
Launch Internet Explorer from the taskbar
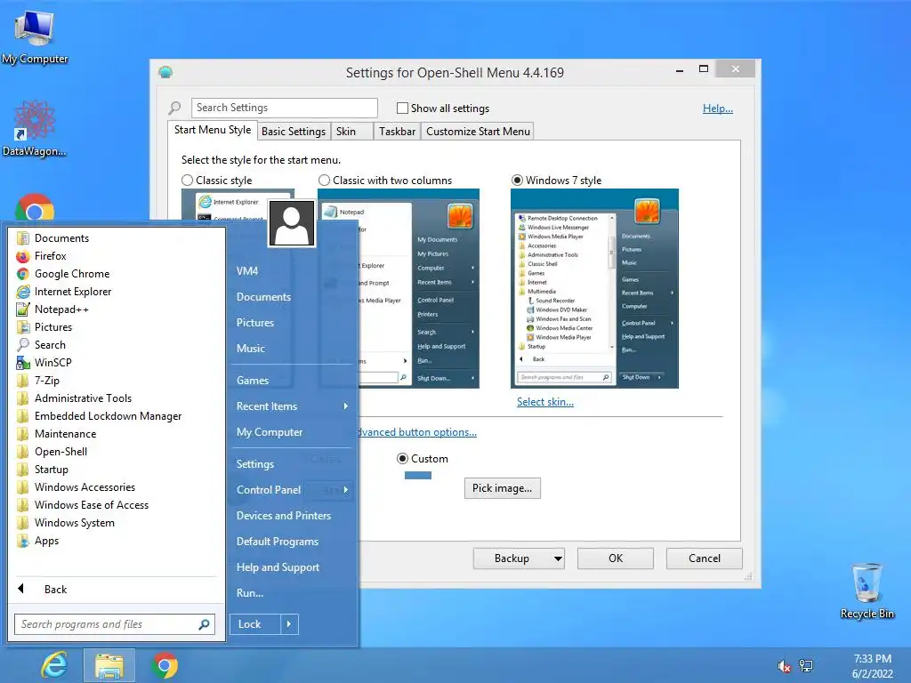54,665
